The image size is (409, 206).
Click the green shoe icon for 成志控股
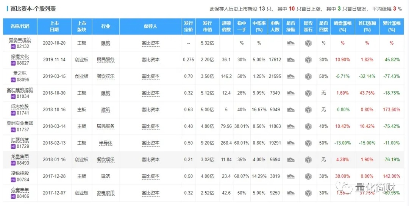(x=291, y=109)
